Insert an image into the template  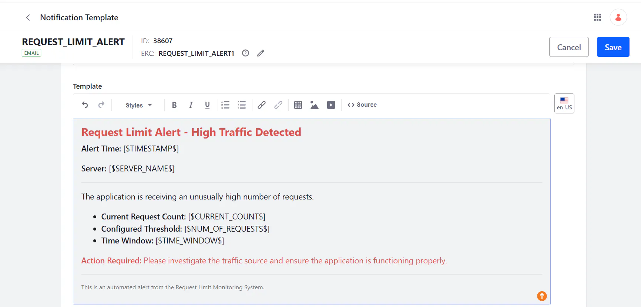315,105
